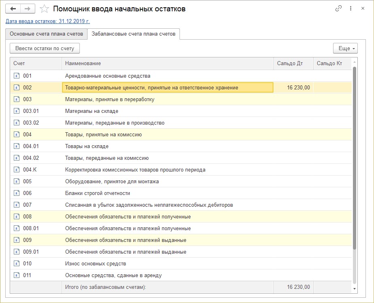Click the account icon in row 003
This screenshot has height=303, width=374.
point(17,99)
